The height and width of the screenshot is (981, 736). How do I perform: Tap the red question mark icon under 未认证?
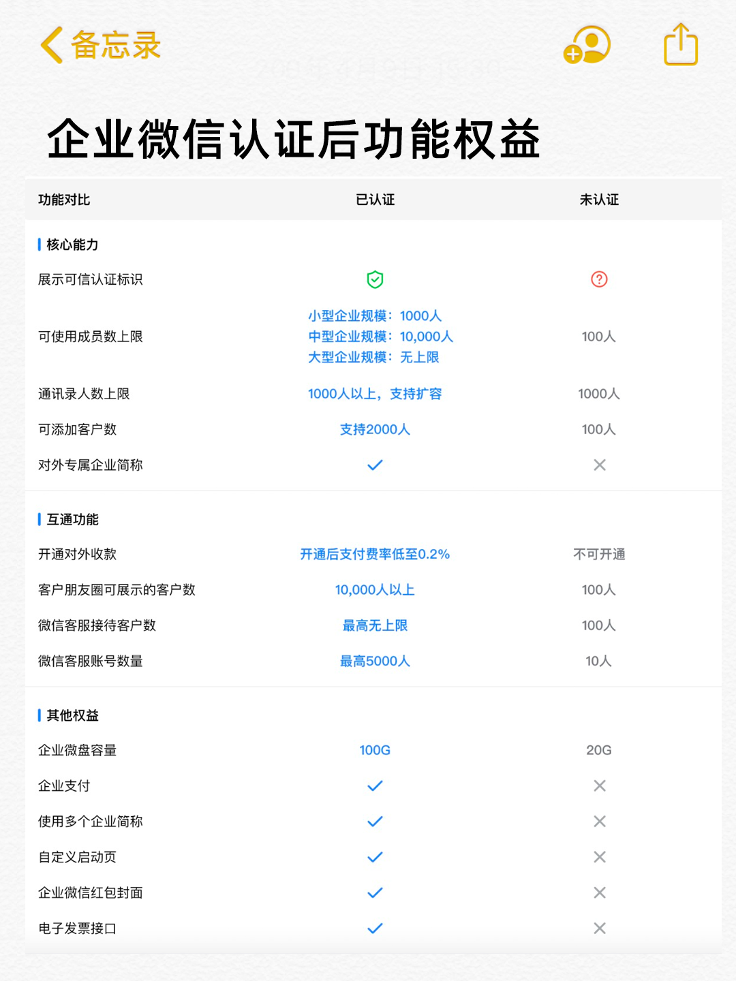click(x=598, y=279)
